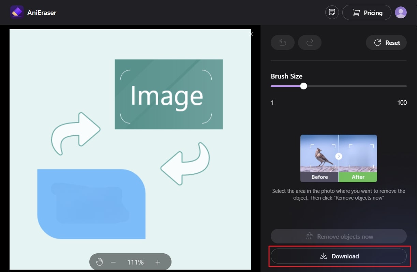Click the Before/After preview arrow
417x272 pixels.
tap(338, 156)
